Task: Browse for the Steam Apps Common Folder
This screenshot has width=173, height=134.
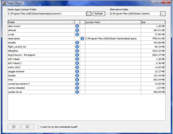Action: click(89, 14)
